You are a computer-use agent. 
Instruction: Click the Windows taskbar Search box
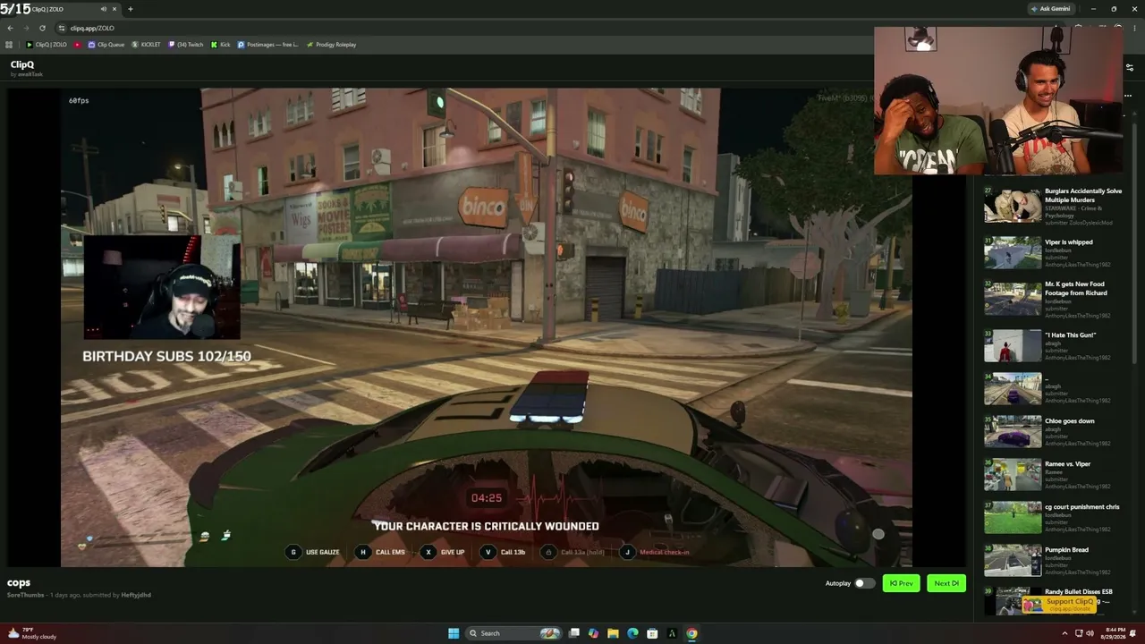point(513,633)
